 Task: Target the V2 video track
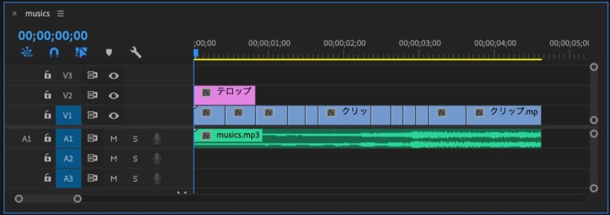pos(68,96)
